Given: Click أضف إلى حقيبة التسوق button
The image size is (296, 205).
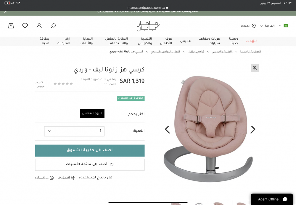Looking at the screenshot, I should (x=90, y=151).
